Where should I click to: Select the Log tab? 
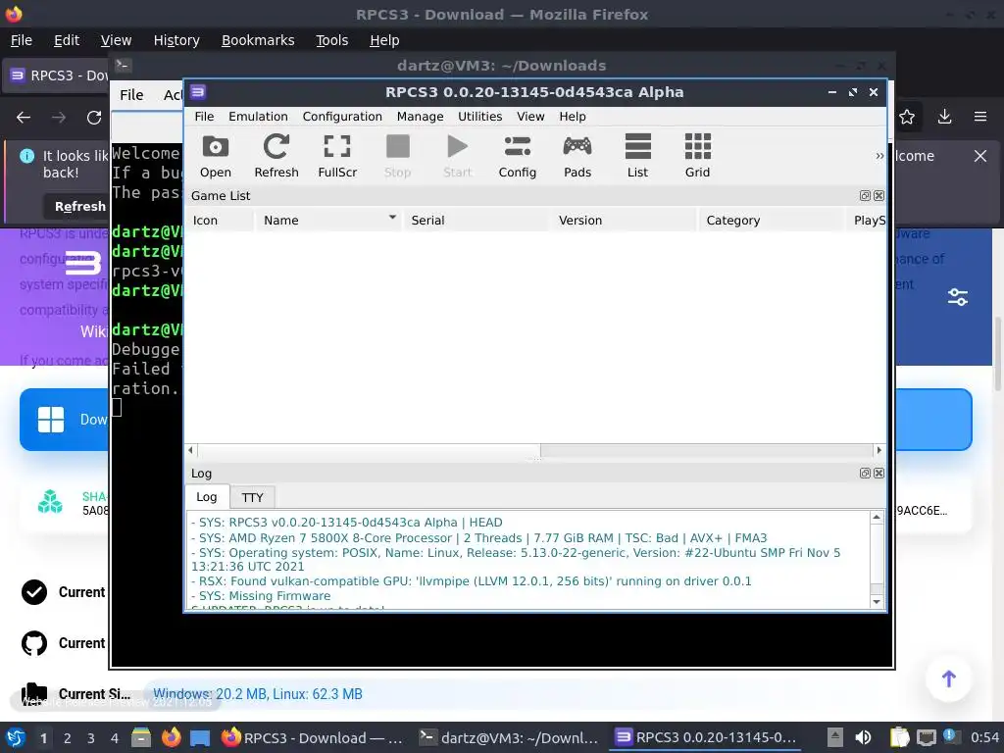coord(206,497)
